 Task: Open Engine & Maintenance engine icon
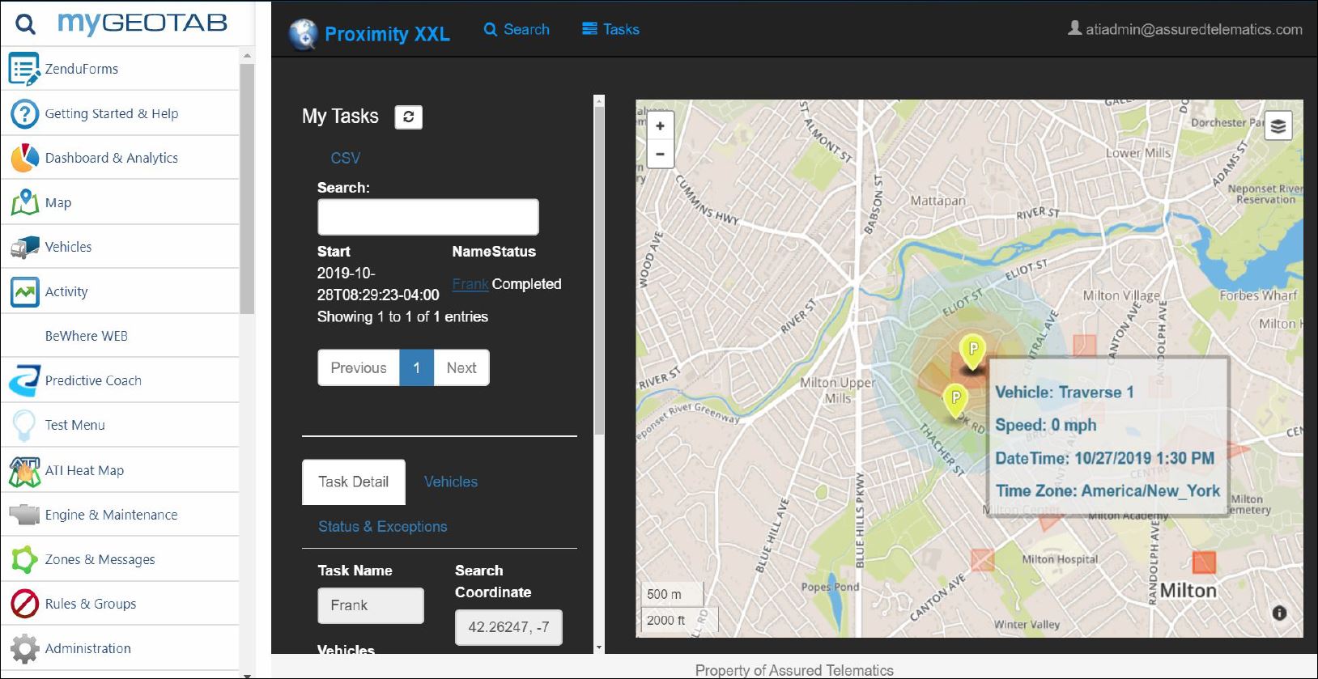tap(24, 515)
